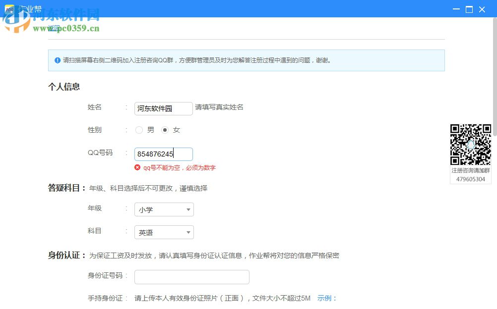The width and height of the screenshot is (497, 309).
Task: Select the 女 gender radio button
Action: coord(166,130)
